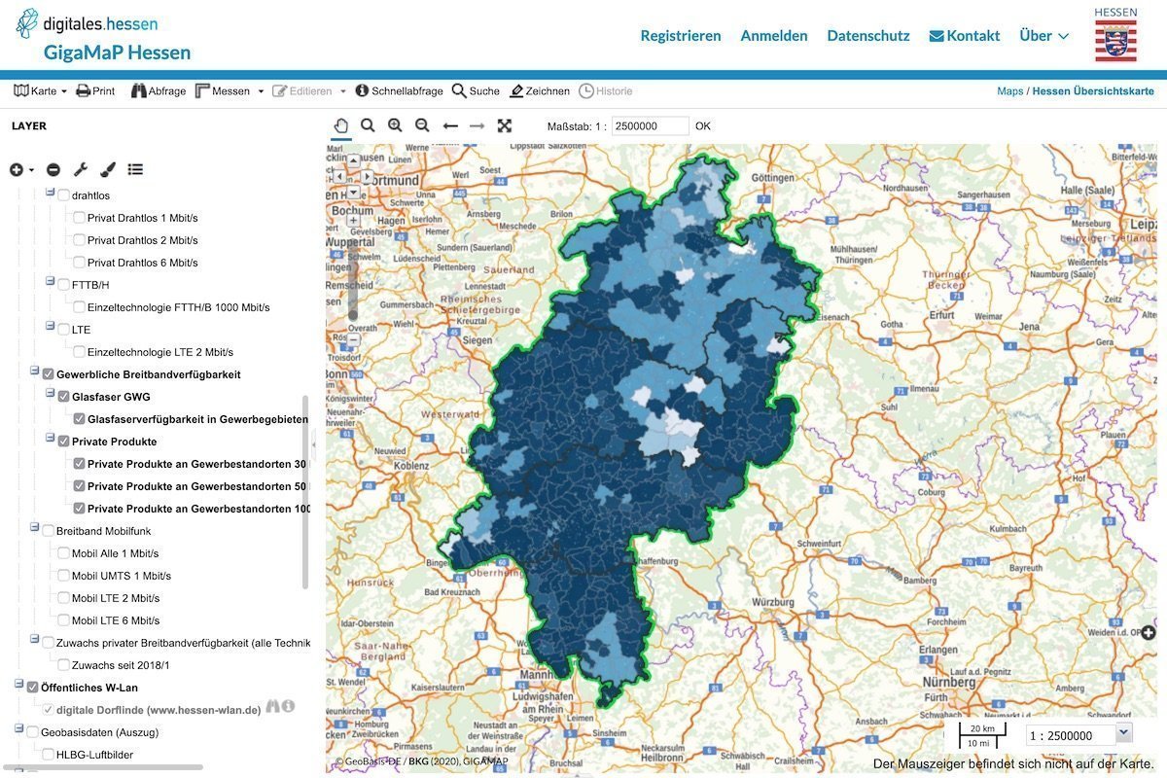Activate the Zeichnen drawing tool

click(540, 90)
